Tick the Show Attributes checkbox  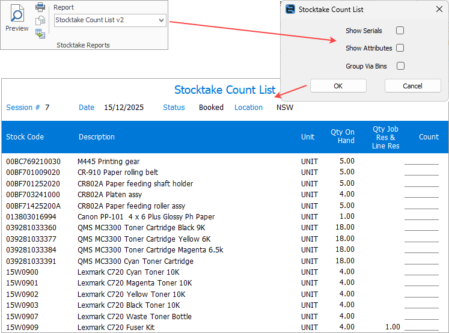pyautogui.click(x=400, y=48)
